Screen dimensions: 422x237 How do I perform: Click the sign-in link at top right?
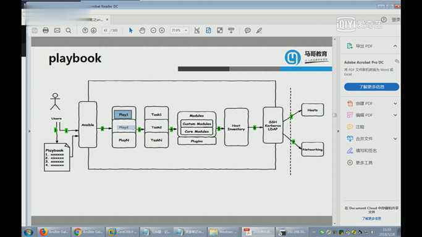pos(395,19)
